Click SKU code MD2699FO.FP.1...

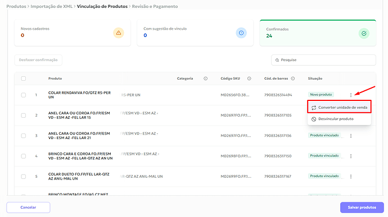pos(236,177)
